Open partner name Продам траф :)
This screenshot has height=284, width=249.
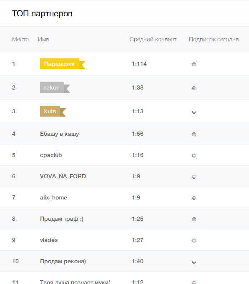tap(62, 219)
